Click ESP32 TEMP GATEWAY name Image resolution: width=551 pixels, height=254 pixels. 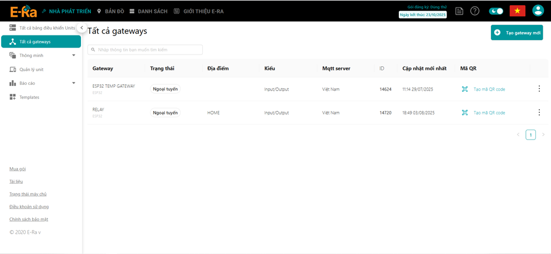(114, 86)
